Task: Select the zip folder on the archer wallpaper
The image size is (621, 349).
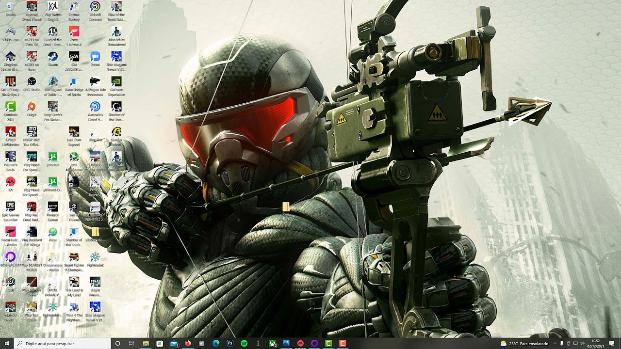Action: [286, 212]
